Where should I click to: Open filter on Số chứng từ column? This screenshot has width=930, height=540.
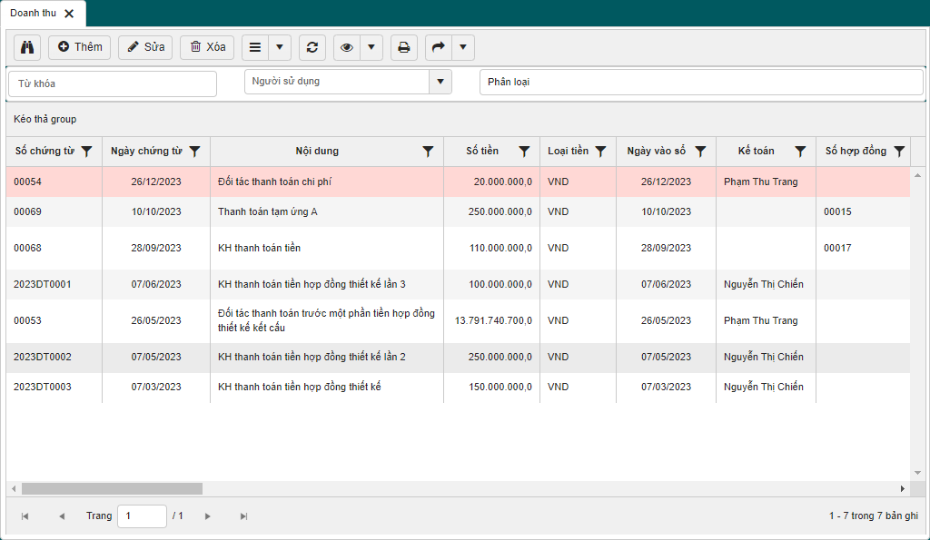[86, 152]
